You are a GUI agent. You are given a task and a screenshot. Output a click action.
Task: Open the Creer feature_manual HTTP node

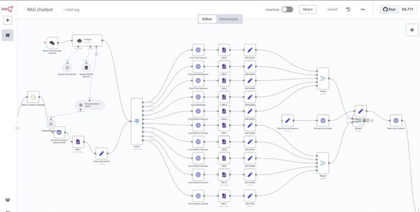198,196
